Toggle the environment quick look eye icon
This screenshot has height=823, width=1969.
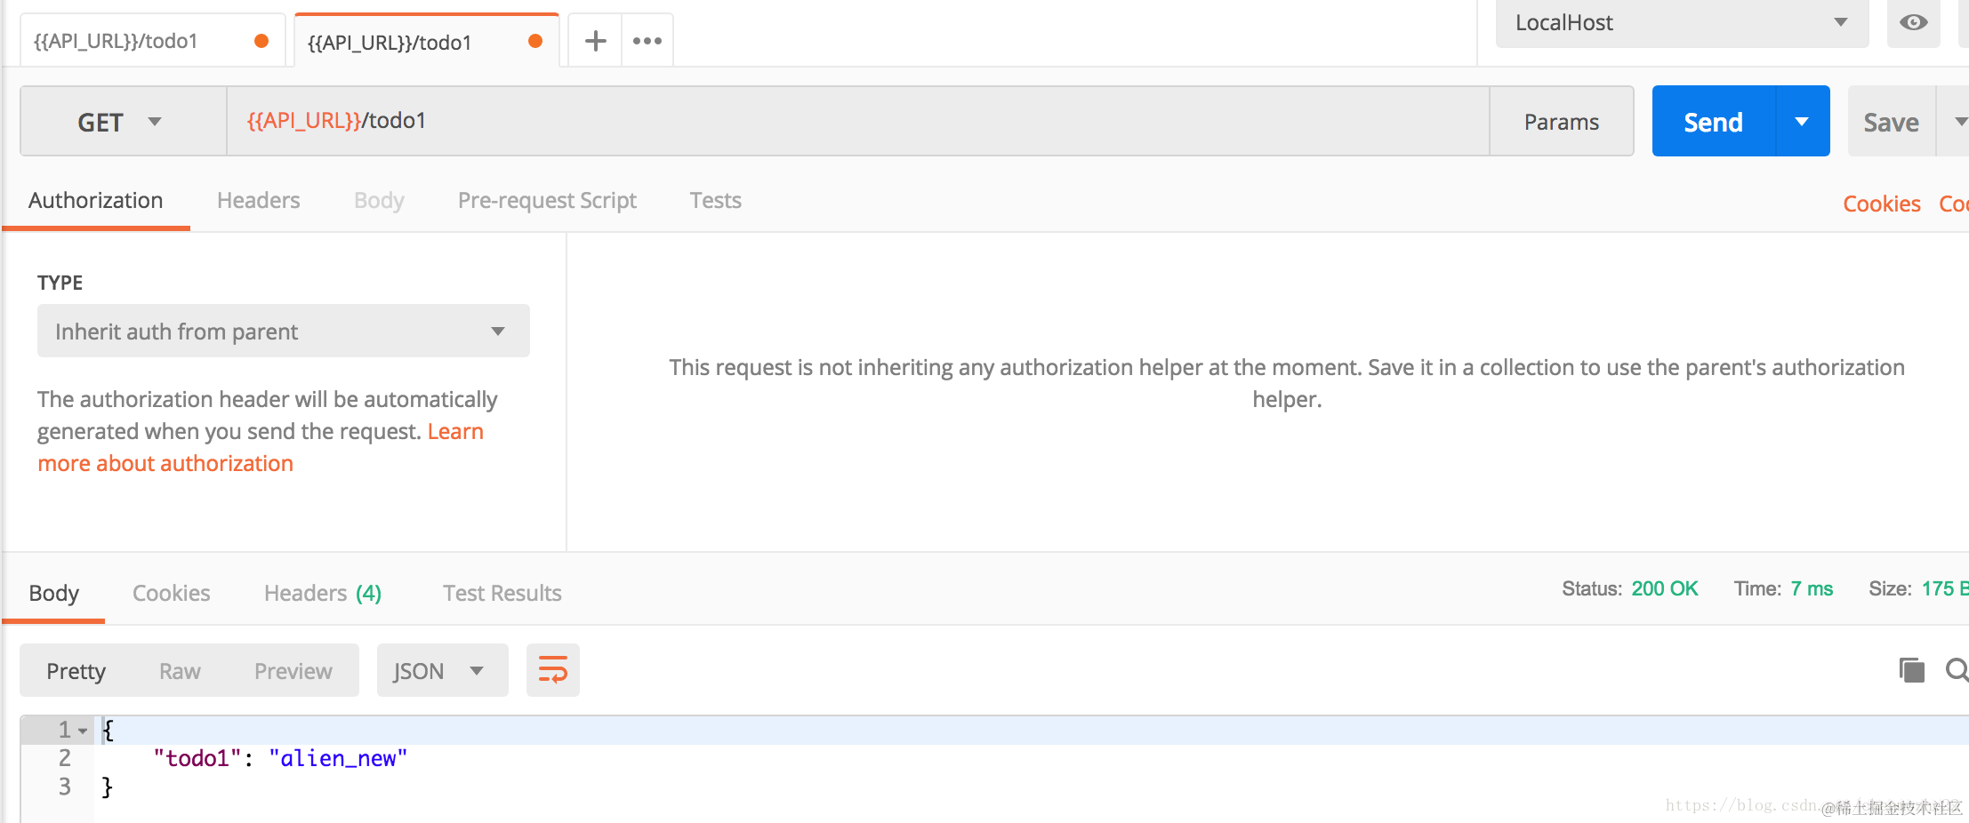[1914, 22]
